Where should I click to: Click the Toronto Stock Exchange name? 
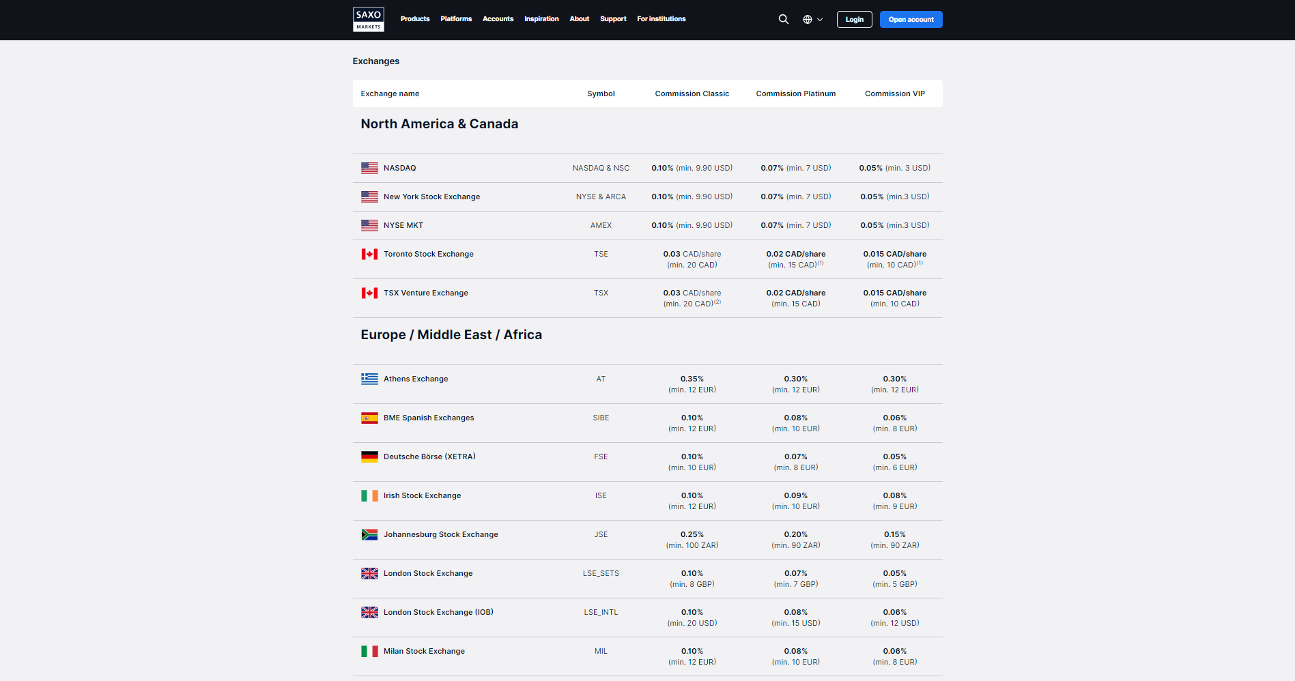429,254
